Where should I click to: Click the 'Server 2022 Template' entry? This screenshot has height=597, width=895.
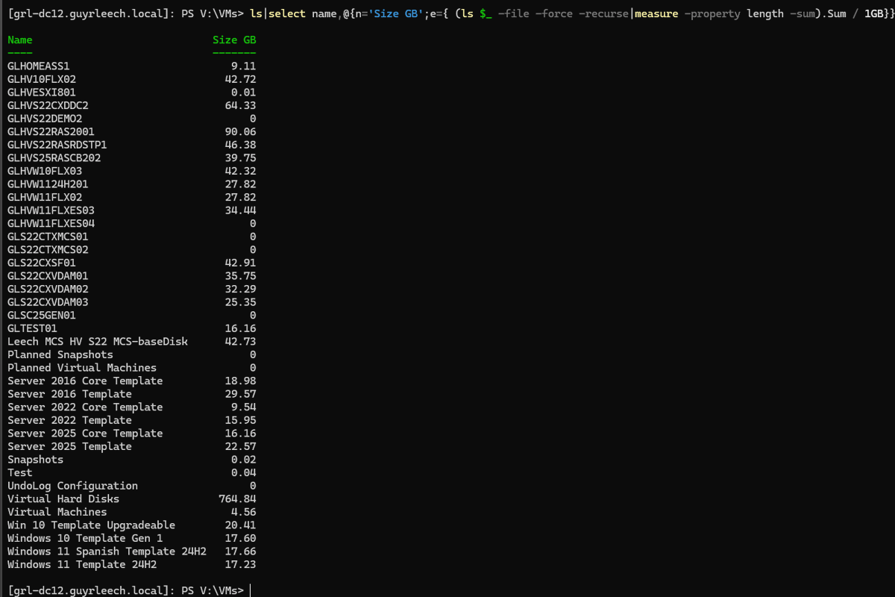tap(69, 420)
